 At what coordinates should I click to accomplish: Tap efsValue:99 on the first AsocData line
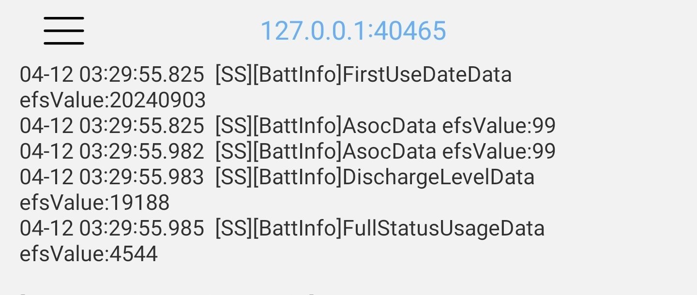[499, 126]
